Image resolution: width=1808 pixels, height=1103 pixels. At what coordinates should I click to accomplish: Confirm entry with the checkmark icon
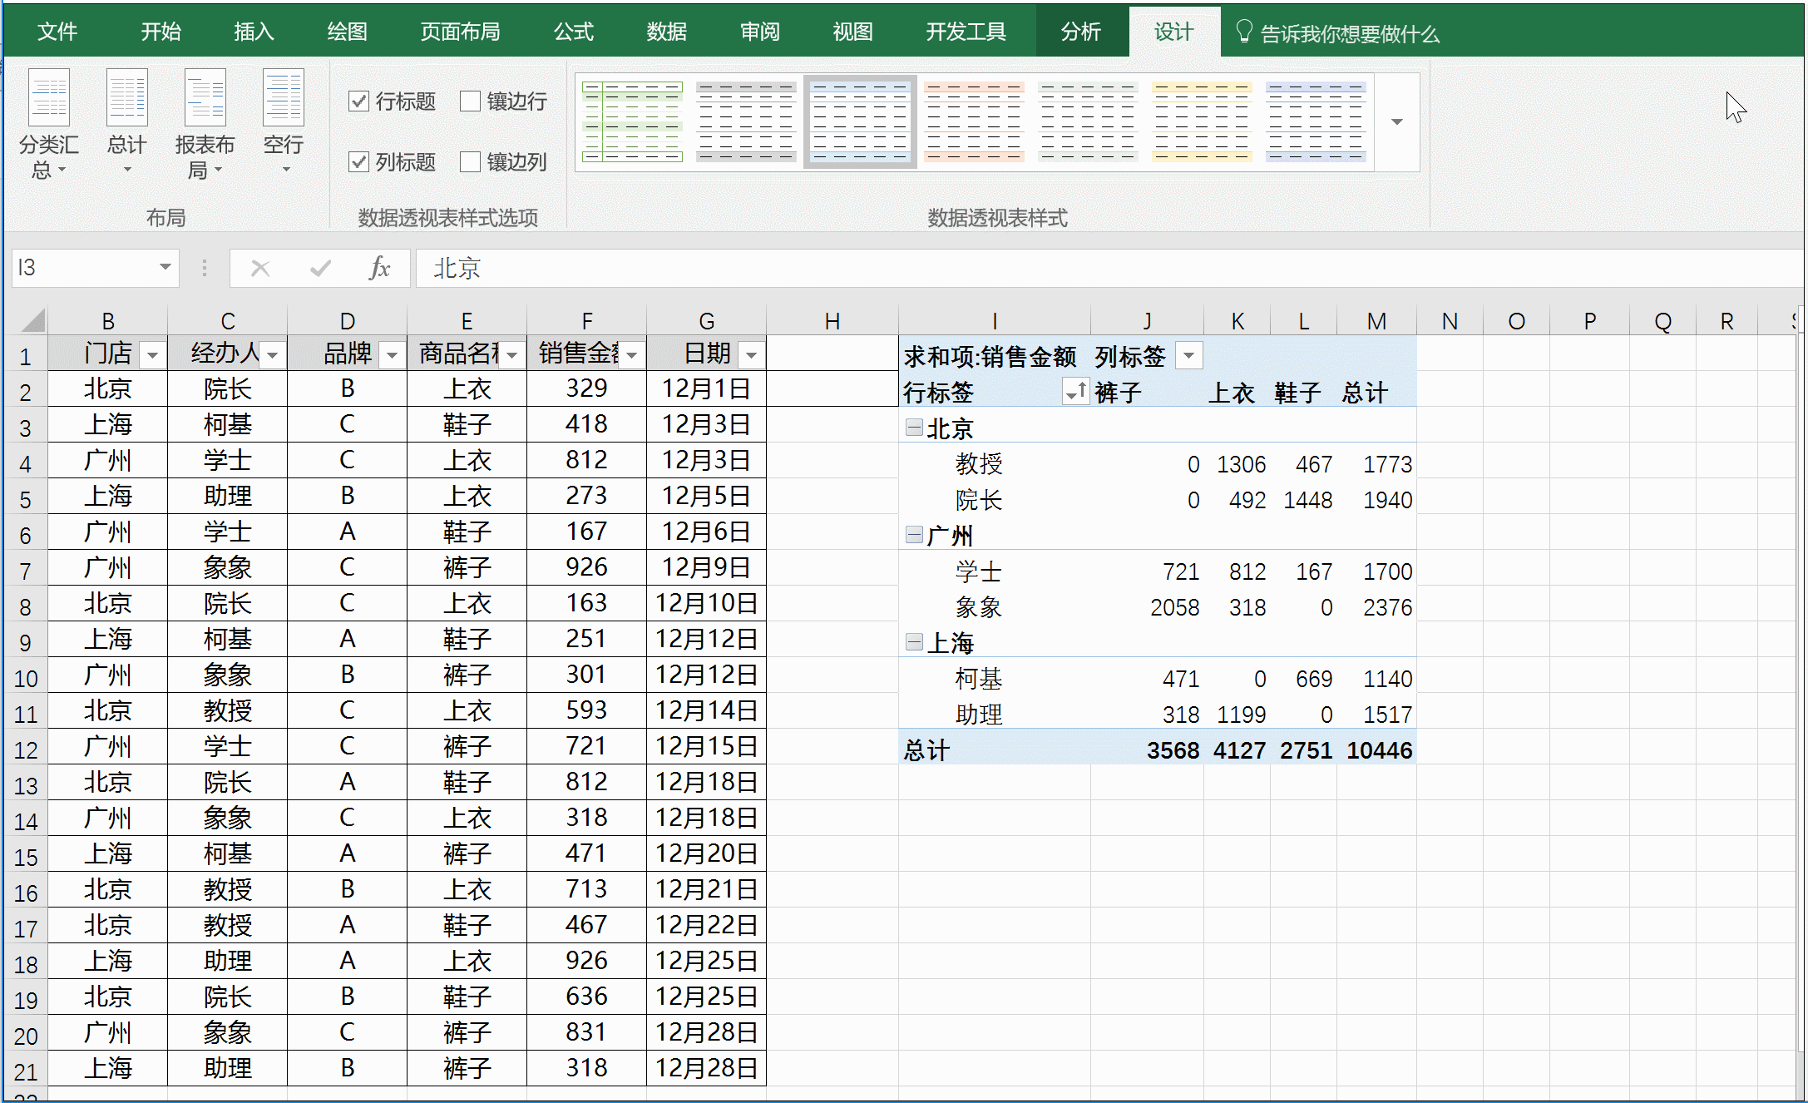click(320, 268)
